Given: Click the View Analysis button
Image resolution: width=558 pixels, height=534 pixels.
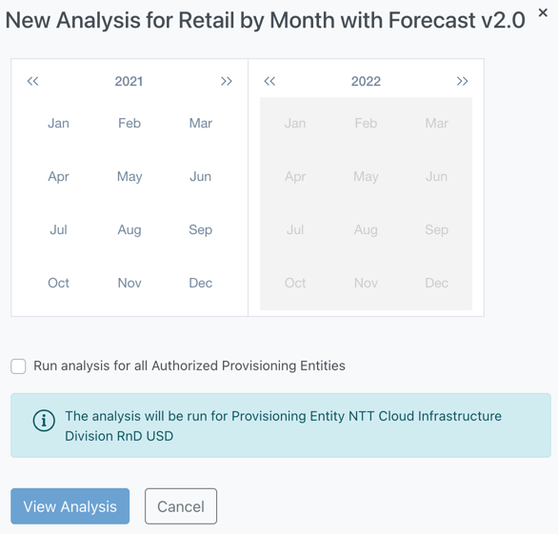Looking at the screenshot, I should pyautogui.click(x=70, y=506).
